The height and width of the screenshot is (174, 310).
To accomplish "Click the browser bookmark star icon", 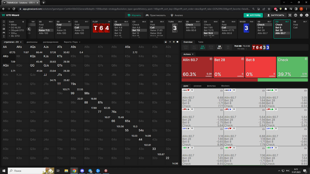I will pos(269,9).
